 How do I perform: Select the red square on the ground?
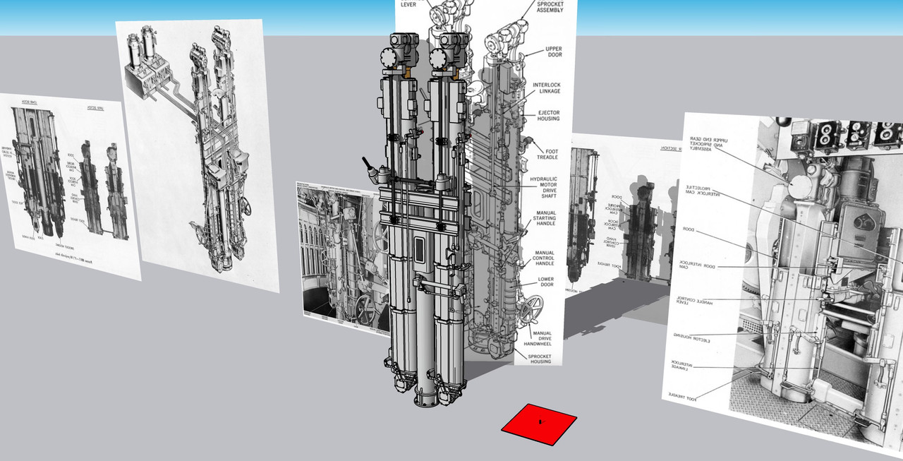(539, 424)
